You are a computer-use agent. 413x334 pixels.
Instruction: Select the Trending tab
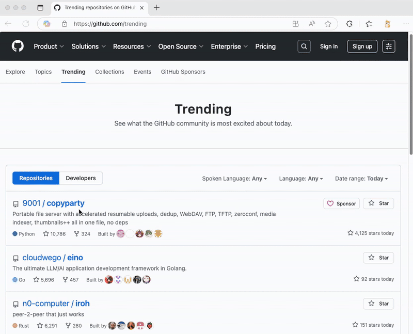pos(73,72)
